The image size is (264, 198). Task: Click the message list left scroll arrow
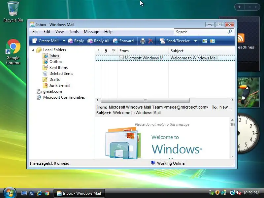[x=97, y=100]
